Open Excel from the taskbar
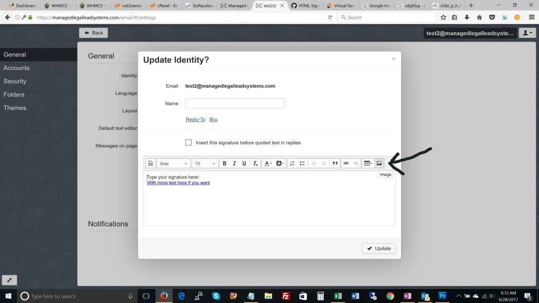 338,296
